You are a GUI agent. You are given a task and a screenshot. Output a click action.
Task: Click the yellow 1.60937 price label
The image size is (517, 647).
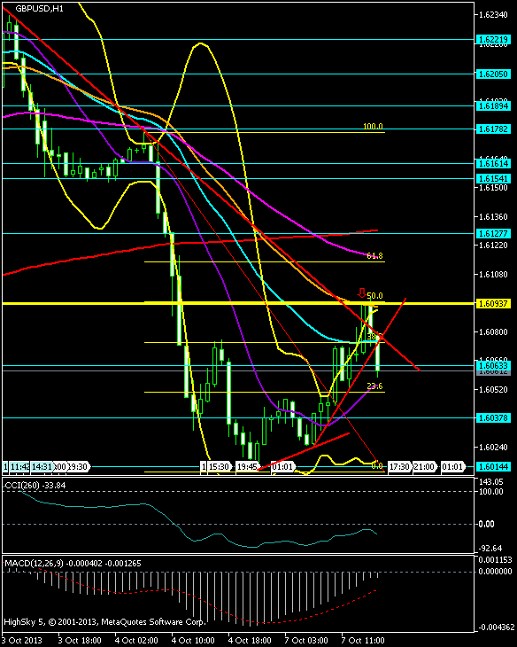click(493, 304)
